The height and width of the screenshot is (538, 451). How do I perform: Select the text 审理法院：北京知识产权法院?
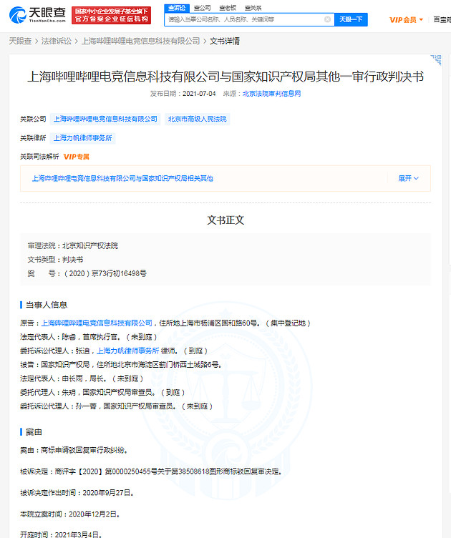tap(73, 245)
